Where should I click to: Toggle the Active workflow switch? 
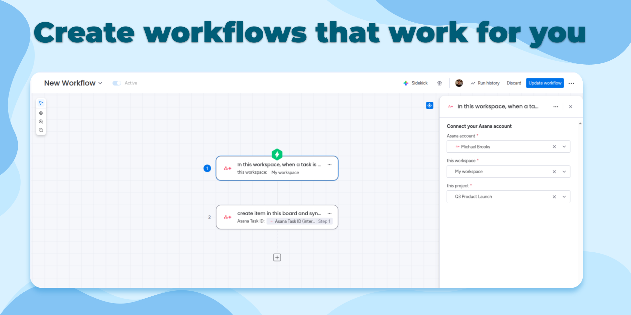point(117,83)
